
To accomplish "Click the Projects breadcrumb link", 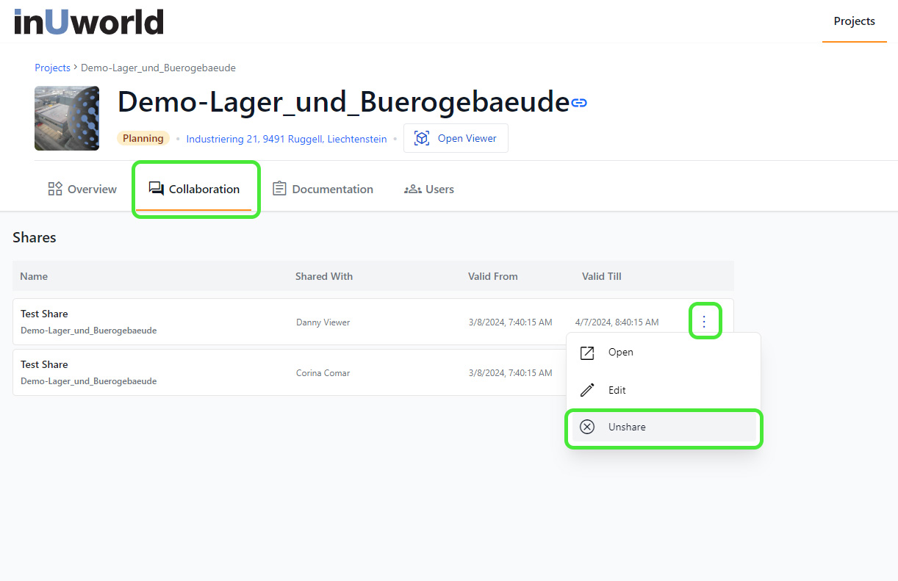I will click(x=52, y=68).
